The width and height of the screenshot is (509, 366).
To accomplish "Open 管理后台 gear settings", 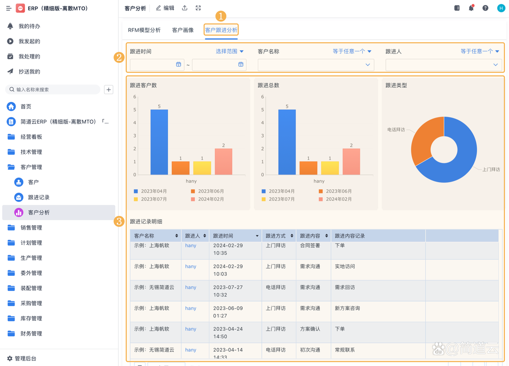I will [22, 359].
